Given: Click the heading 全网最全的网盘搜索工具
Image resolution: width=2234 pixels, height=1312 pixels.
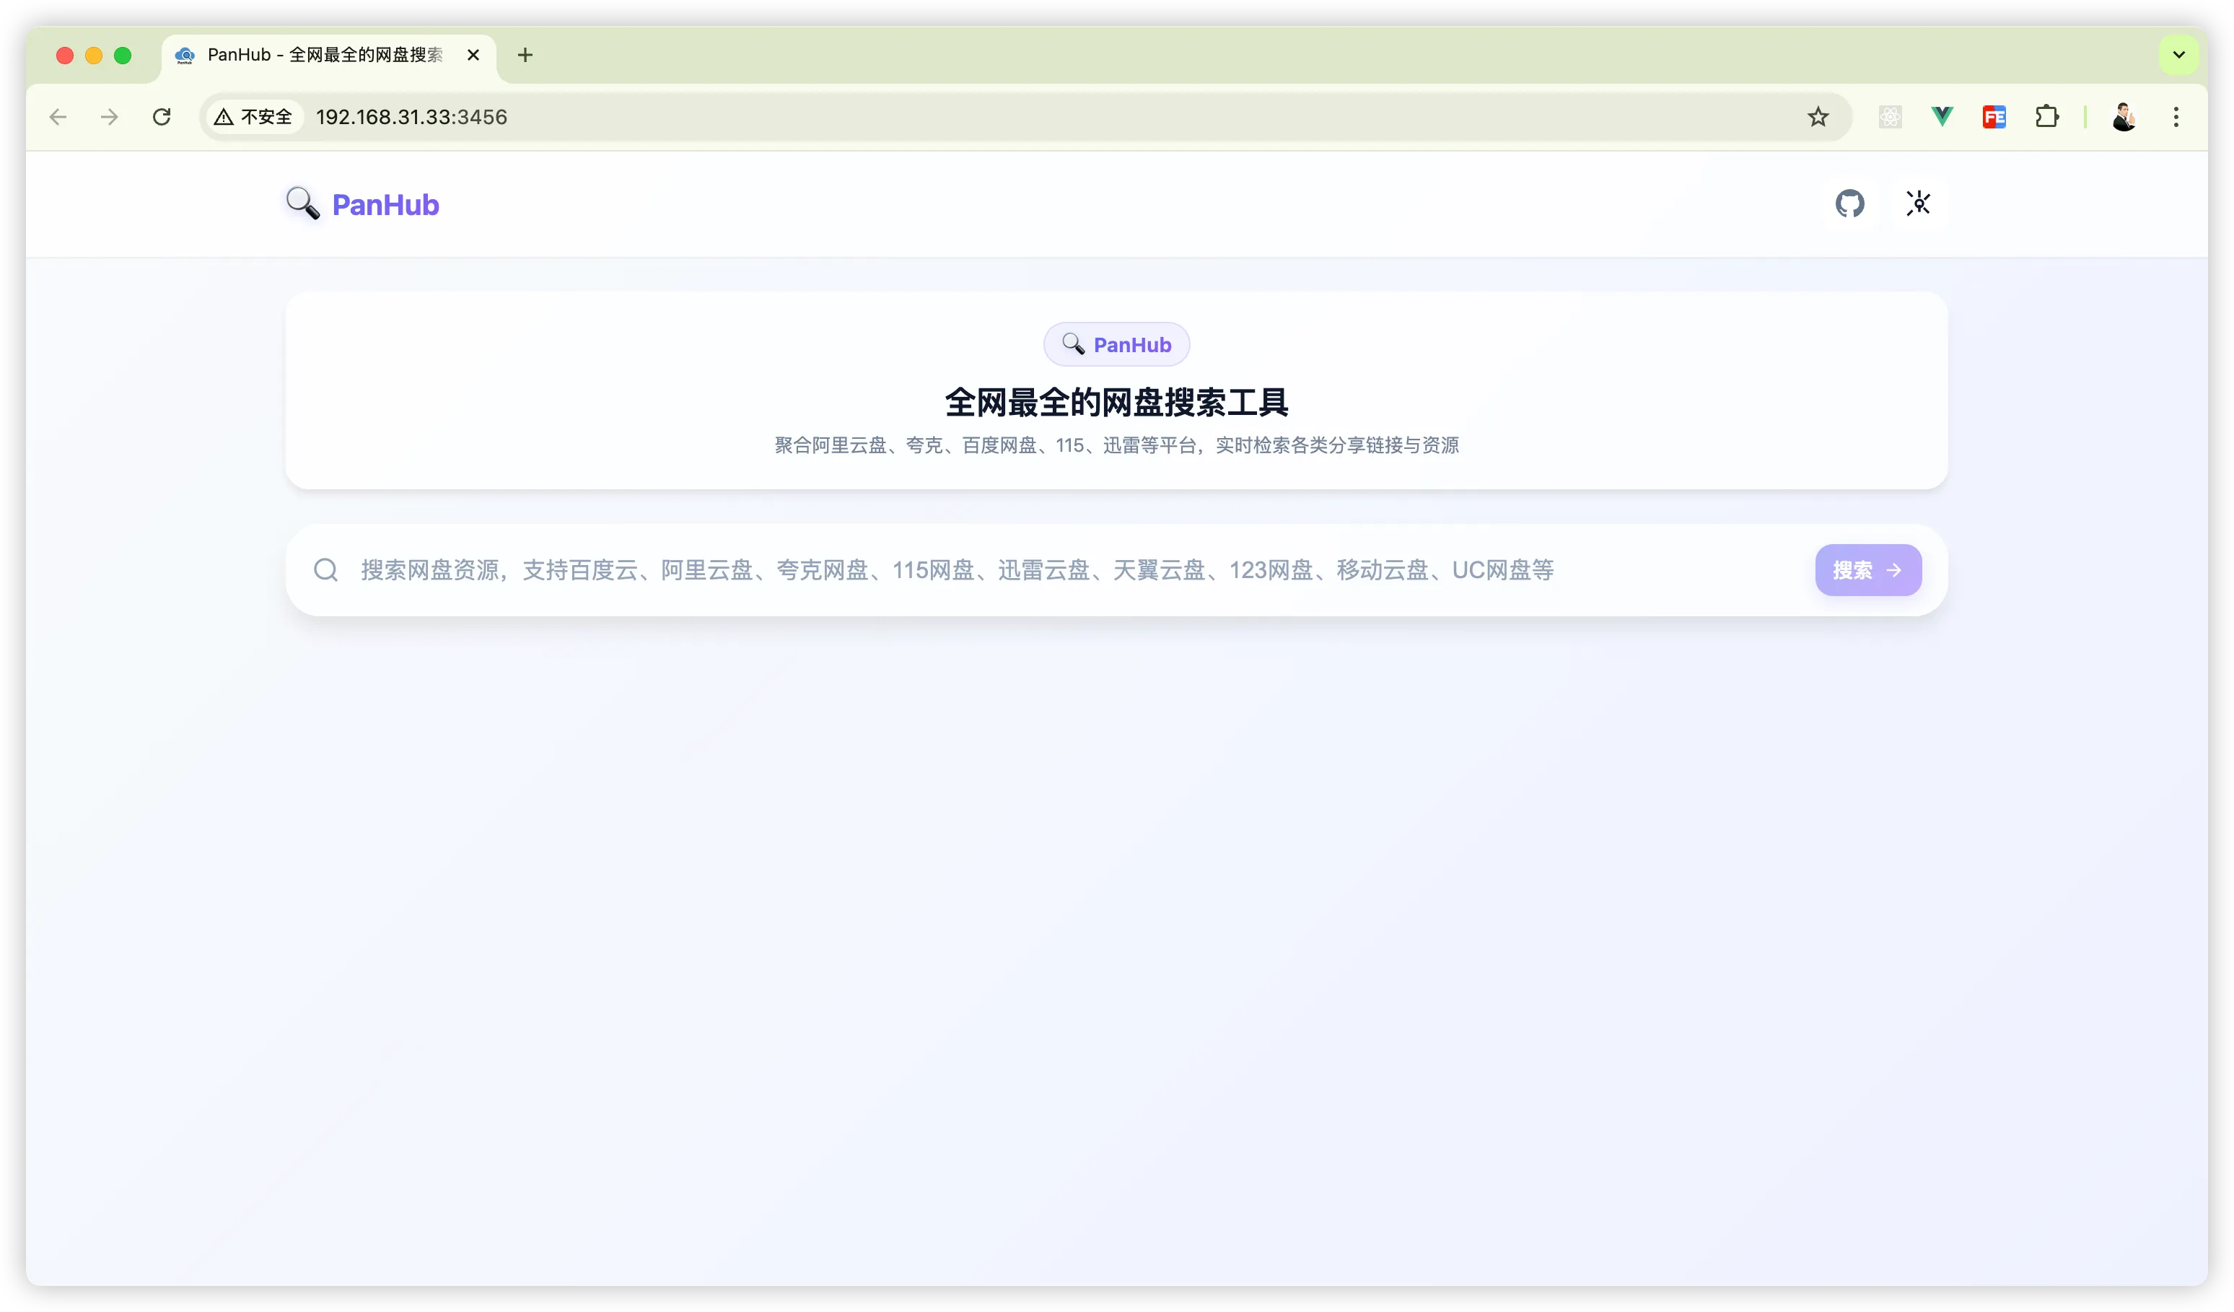Looking at the screenshot, I should click(1116, 403).
